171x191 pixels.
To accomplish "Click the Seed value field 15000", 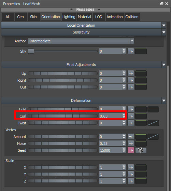I will [111, 150].
